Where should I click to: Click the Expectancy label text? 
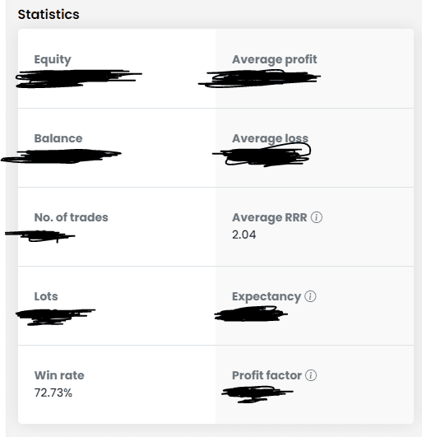pos(267,296)
